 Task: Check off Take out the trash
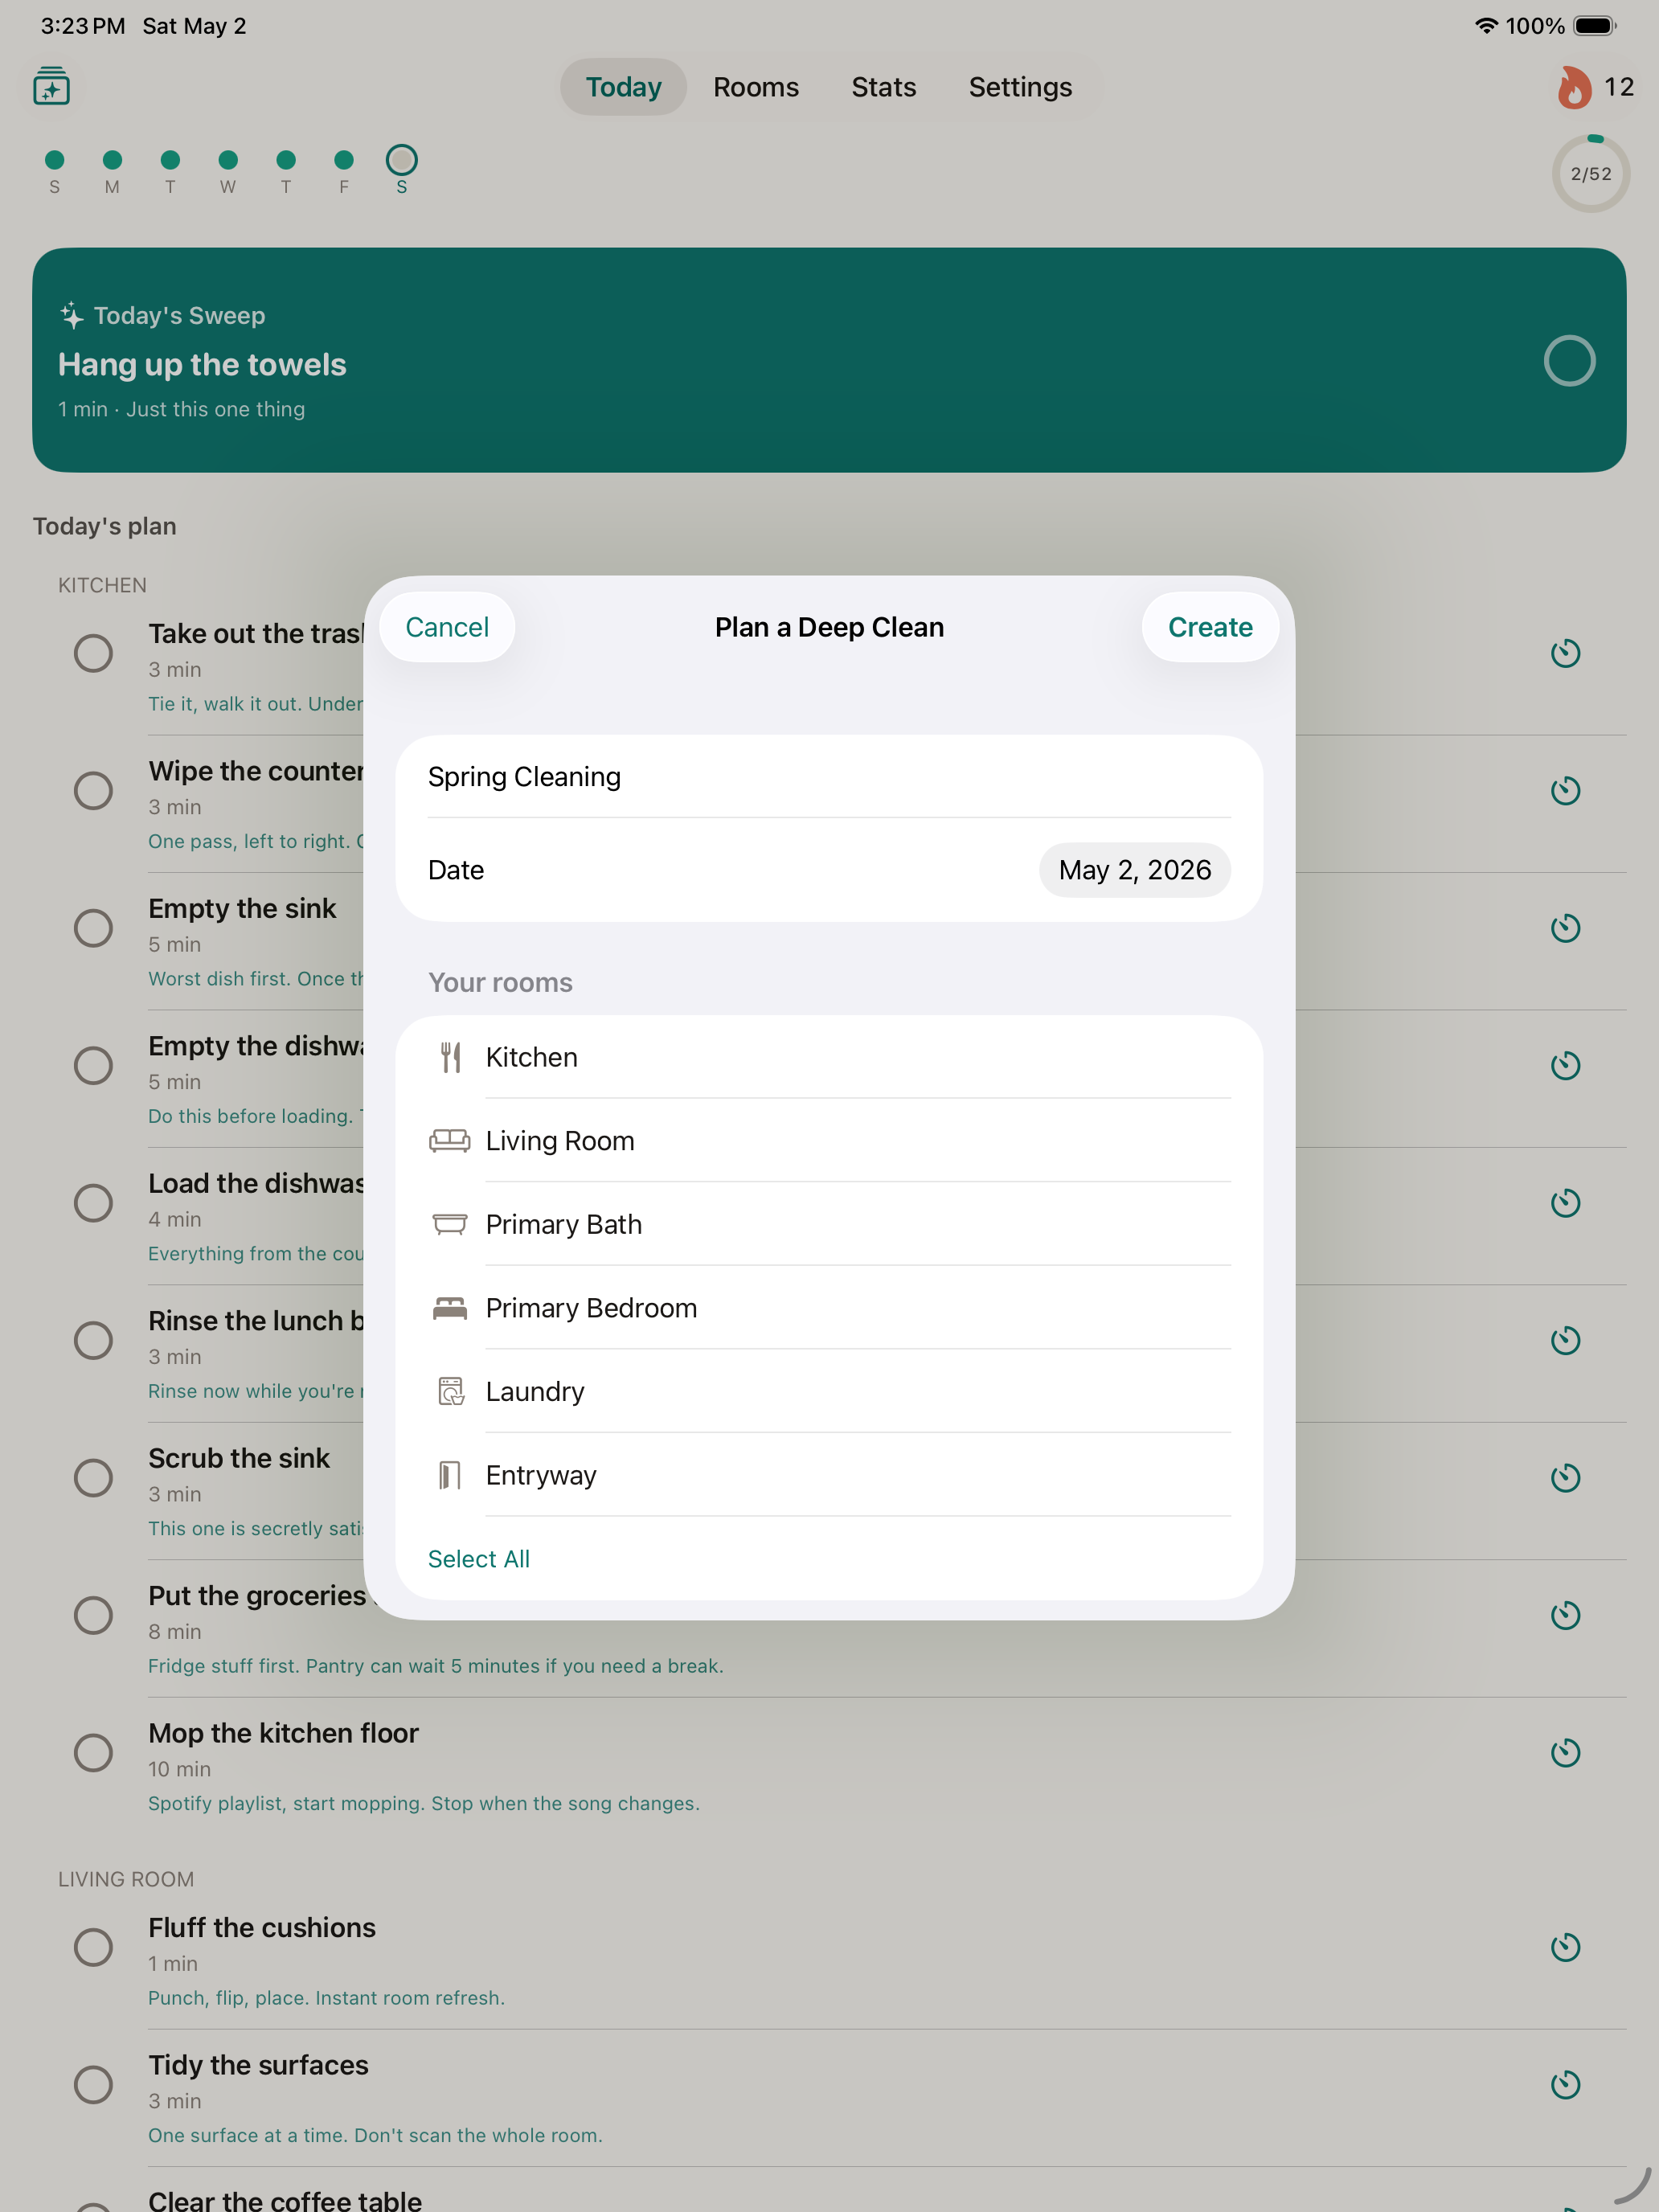(93, 653)
